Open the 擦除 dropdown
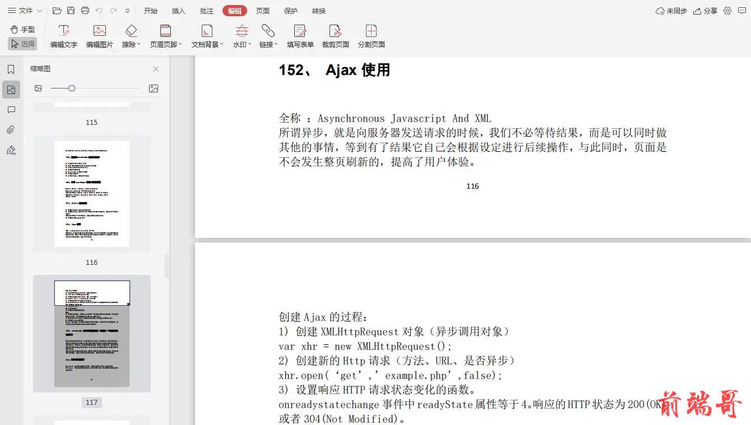 [131, 36]
